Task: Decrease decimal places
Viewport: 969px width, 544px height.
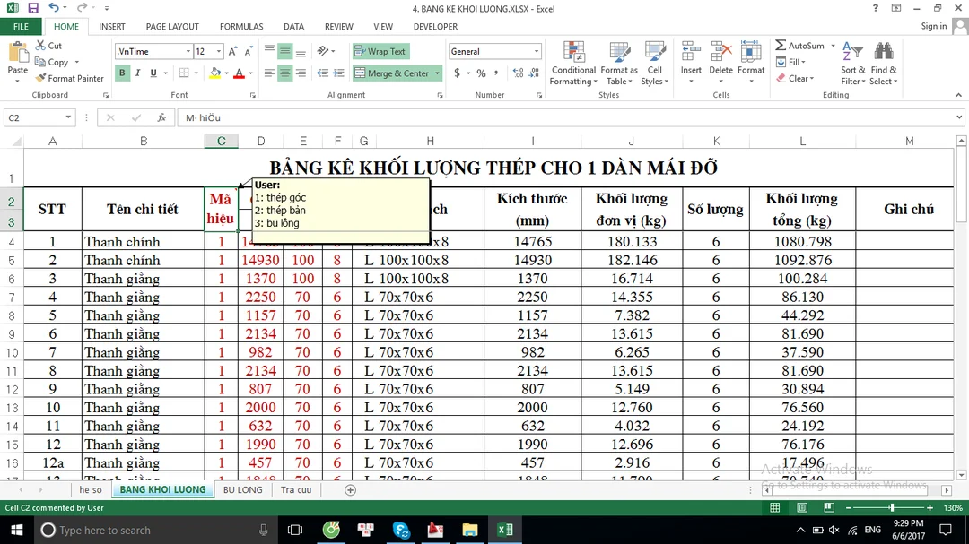Action: pos(534,73)
